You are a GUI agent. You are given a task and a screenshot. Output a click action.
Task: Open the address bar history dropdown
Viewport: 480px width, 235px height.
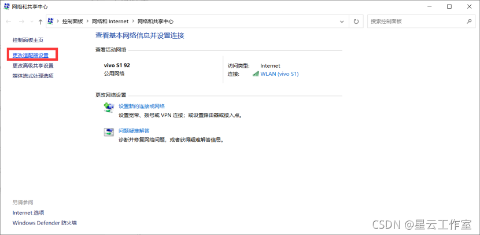(342, 21)
